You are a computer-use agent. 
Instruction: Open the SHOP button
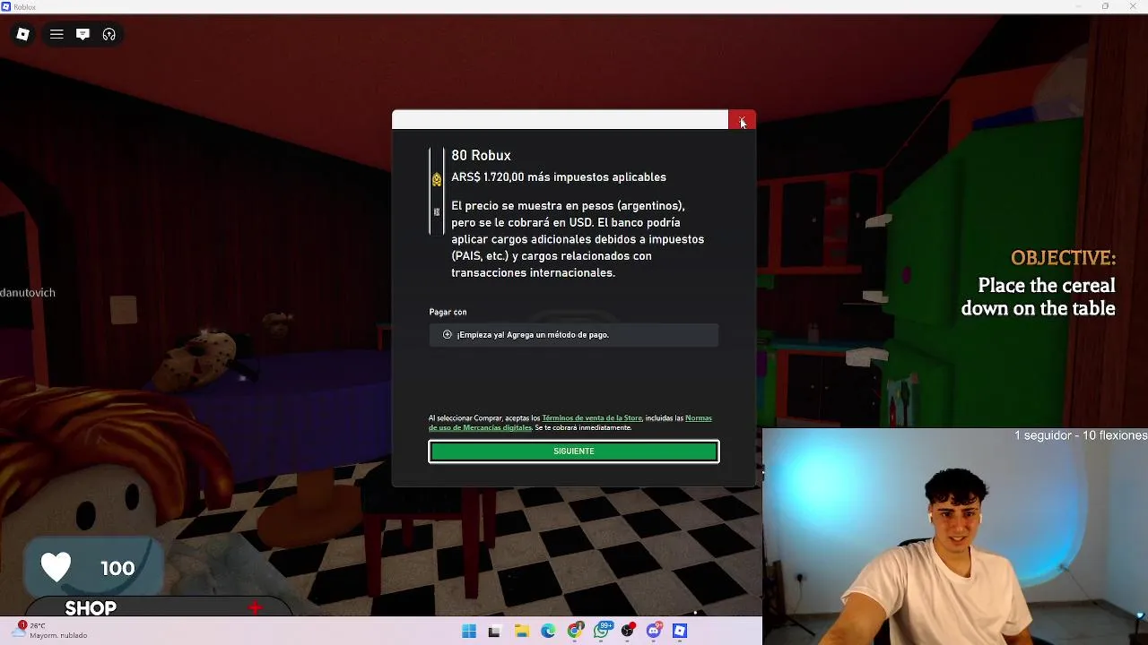(x=91, y=608)
